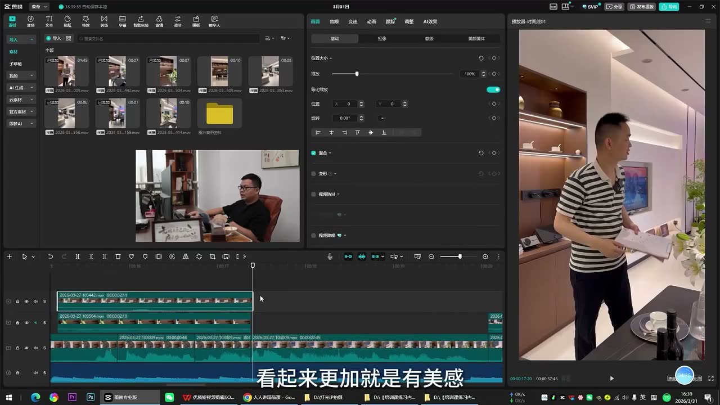
Task: Select the 01:45 video thumbnail
Action: pos(67,71)
